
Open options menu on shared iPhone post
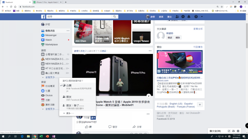(150, 51)
